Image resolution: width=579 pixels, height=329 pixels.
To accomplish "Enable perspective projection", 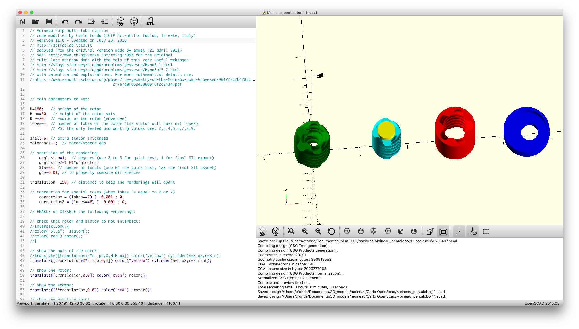I will click(430, 231).
